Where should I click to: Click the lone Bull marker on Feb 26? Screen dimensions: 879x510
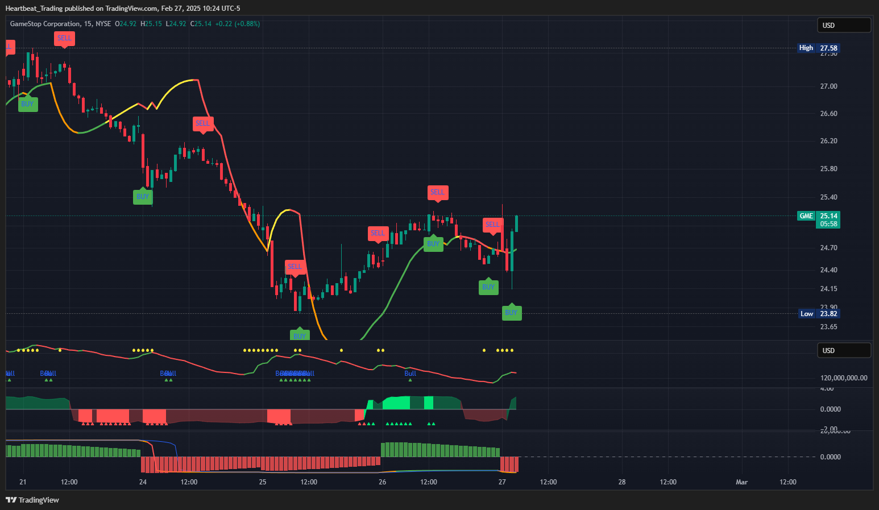tap(411, 374)
